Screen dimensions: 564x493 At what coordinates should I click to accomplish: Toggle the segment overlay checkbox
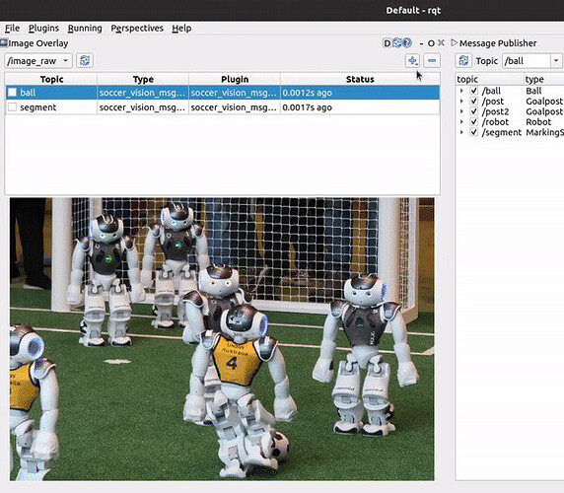coord(12,107)
